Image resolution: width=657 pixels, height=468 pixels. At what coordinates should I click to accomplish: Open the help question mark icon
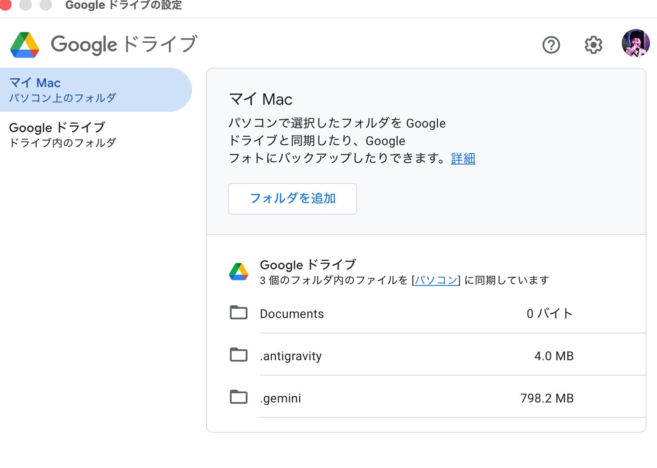pyautogui.click(x=551, y=45)
